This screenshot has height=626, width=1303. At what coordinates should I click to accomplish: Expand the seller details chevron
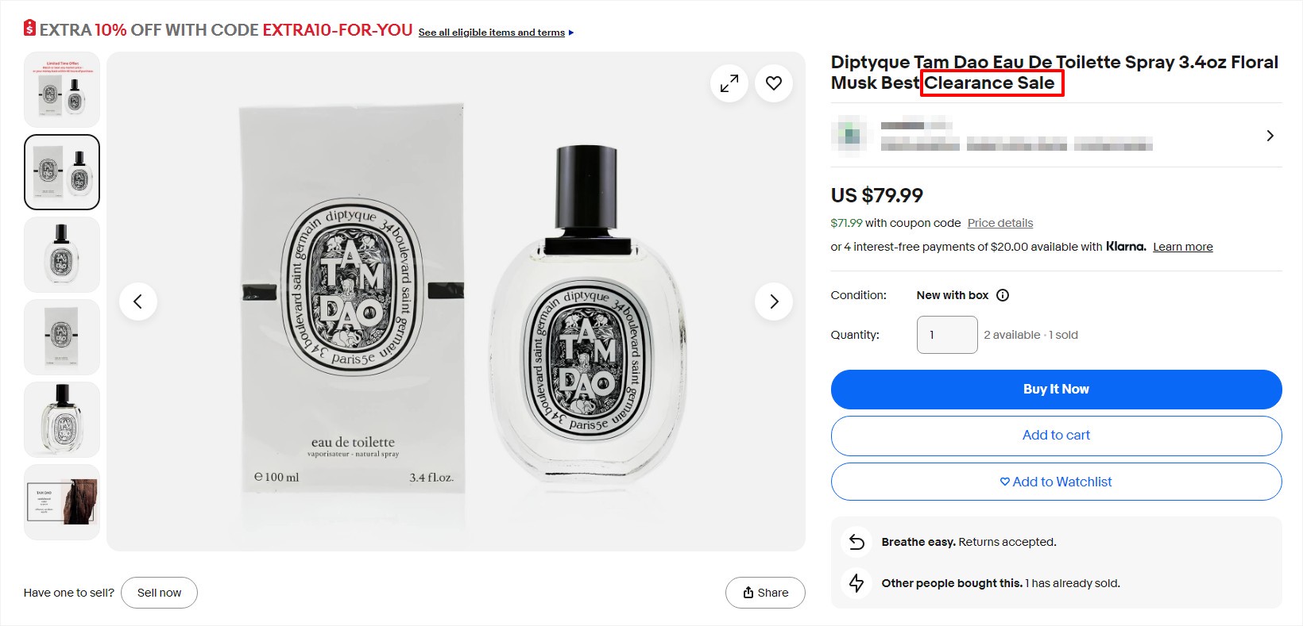[x=1270, y=135]
